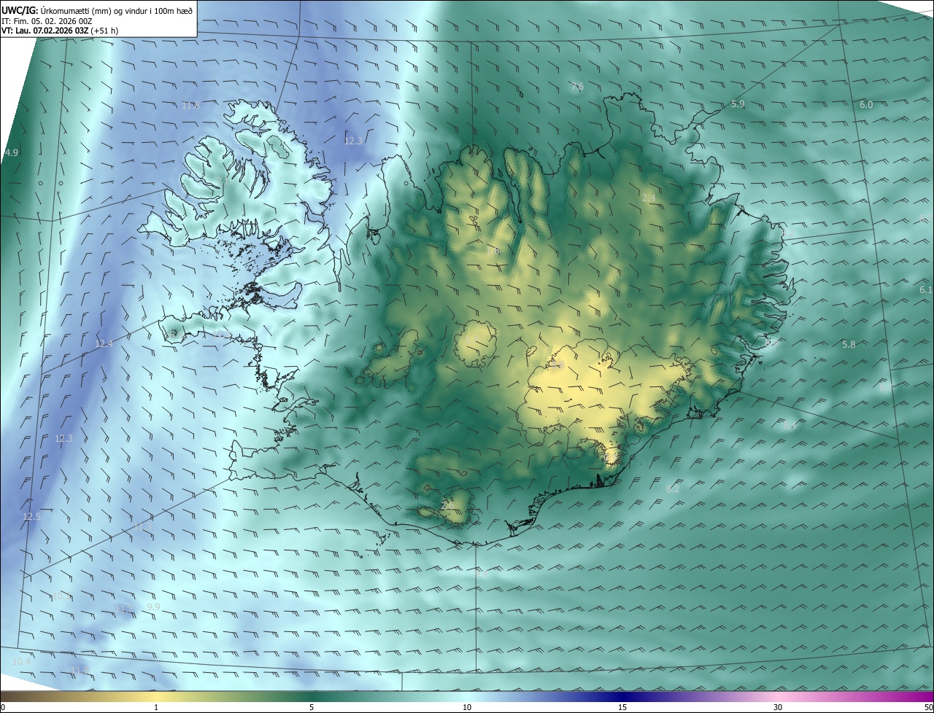934x713 pixels.
Task: Pick the pink colorbar segment at 30 mm
Action: pyautogui.click(x=778, y=696)
